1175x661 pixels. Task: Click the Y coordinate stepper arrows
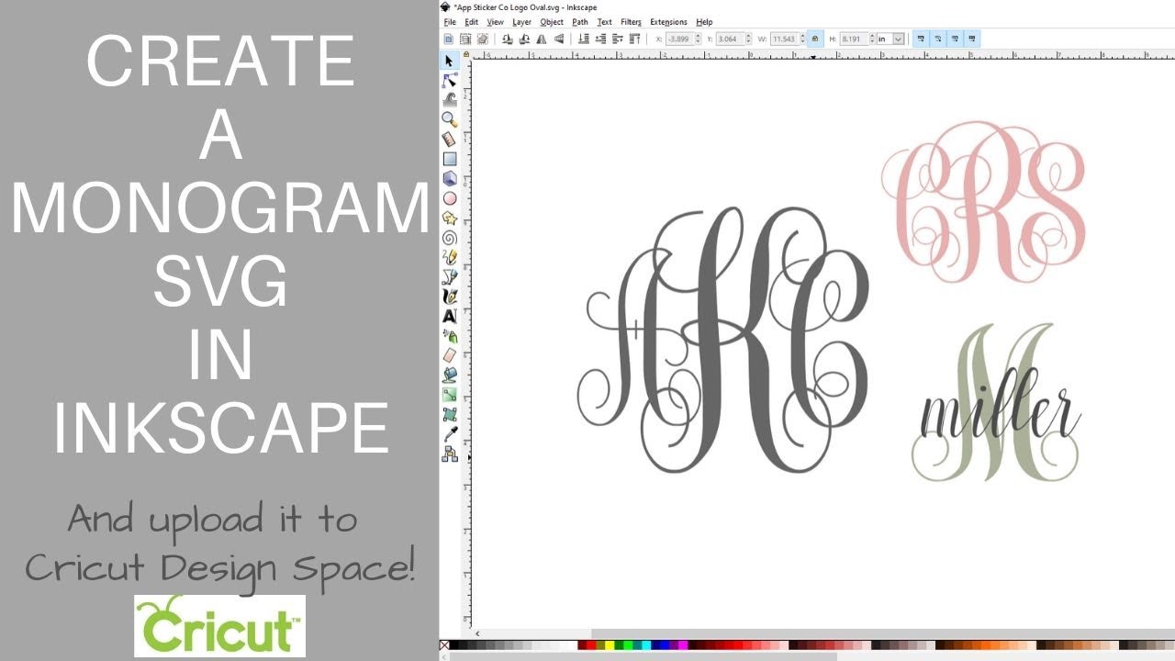[x=748, y=39]
